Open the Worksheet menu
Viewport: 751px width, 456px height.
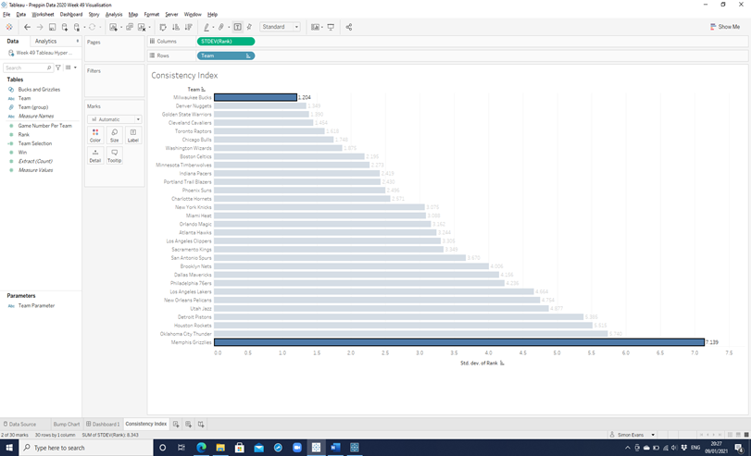[x=43, y=15]
